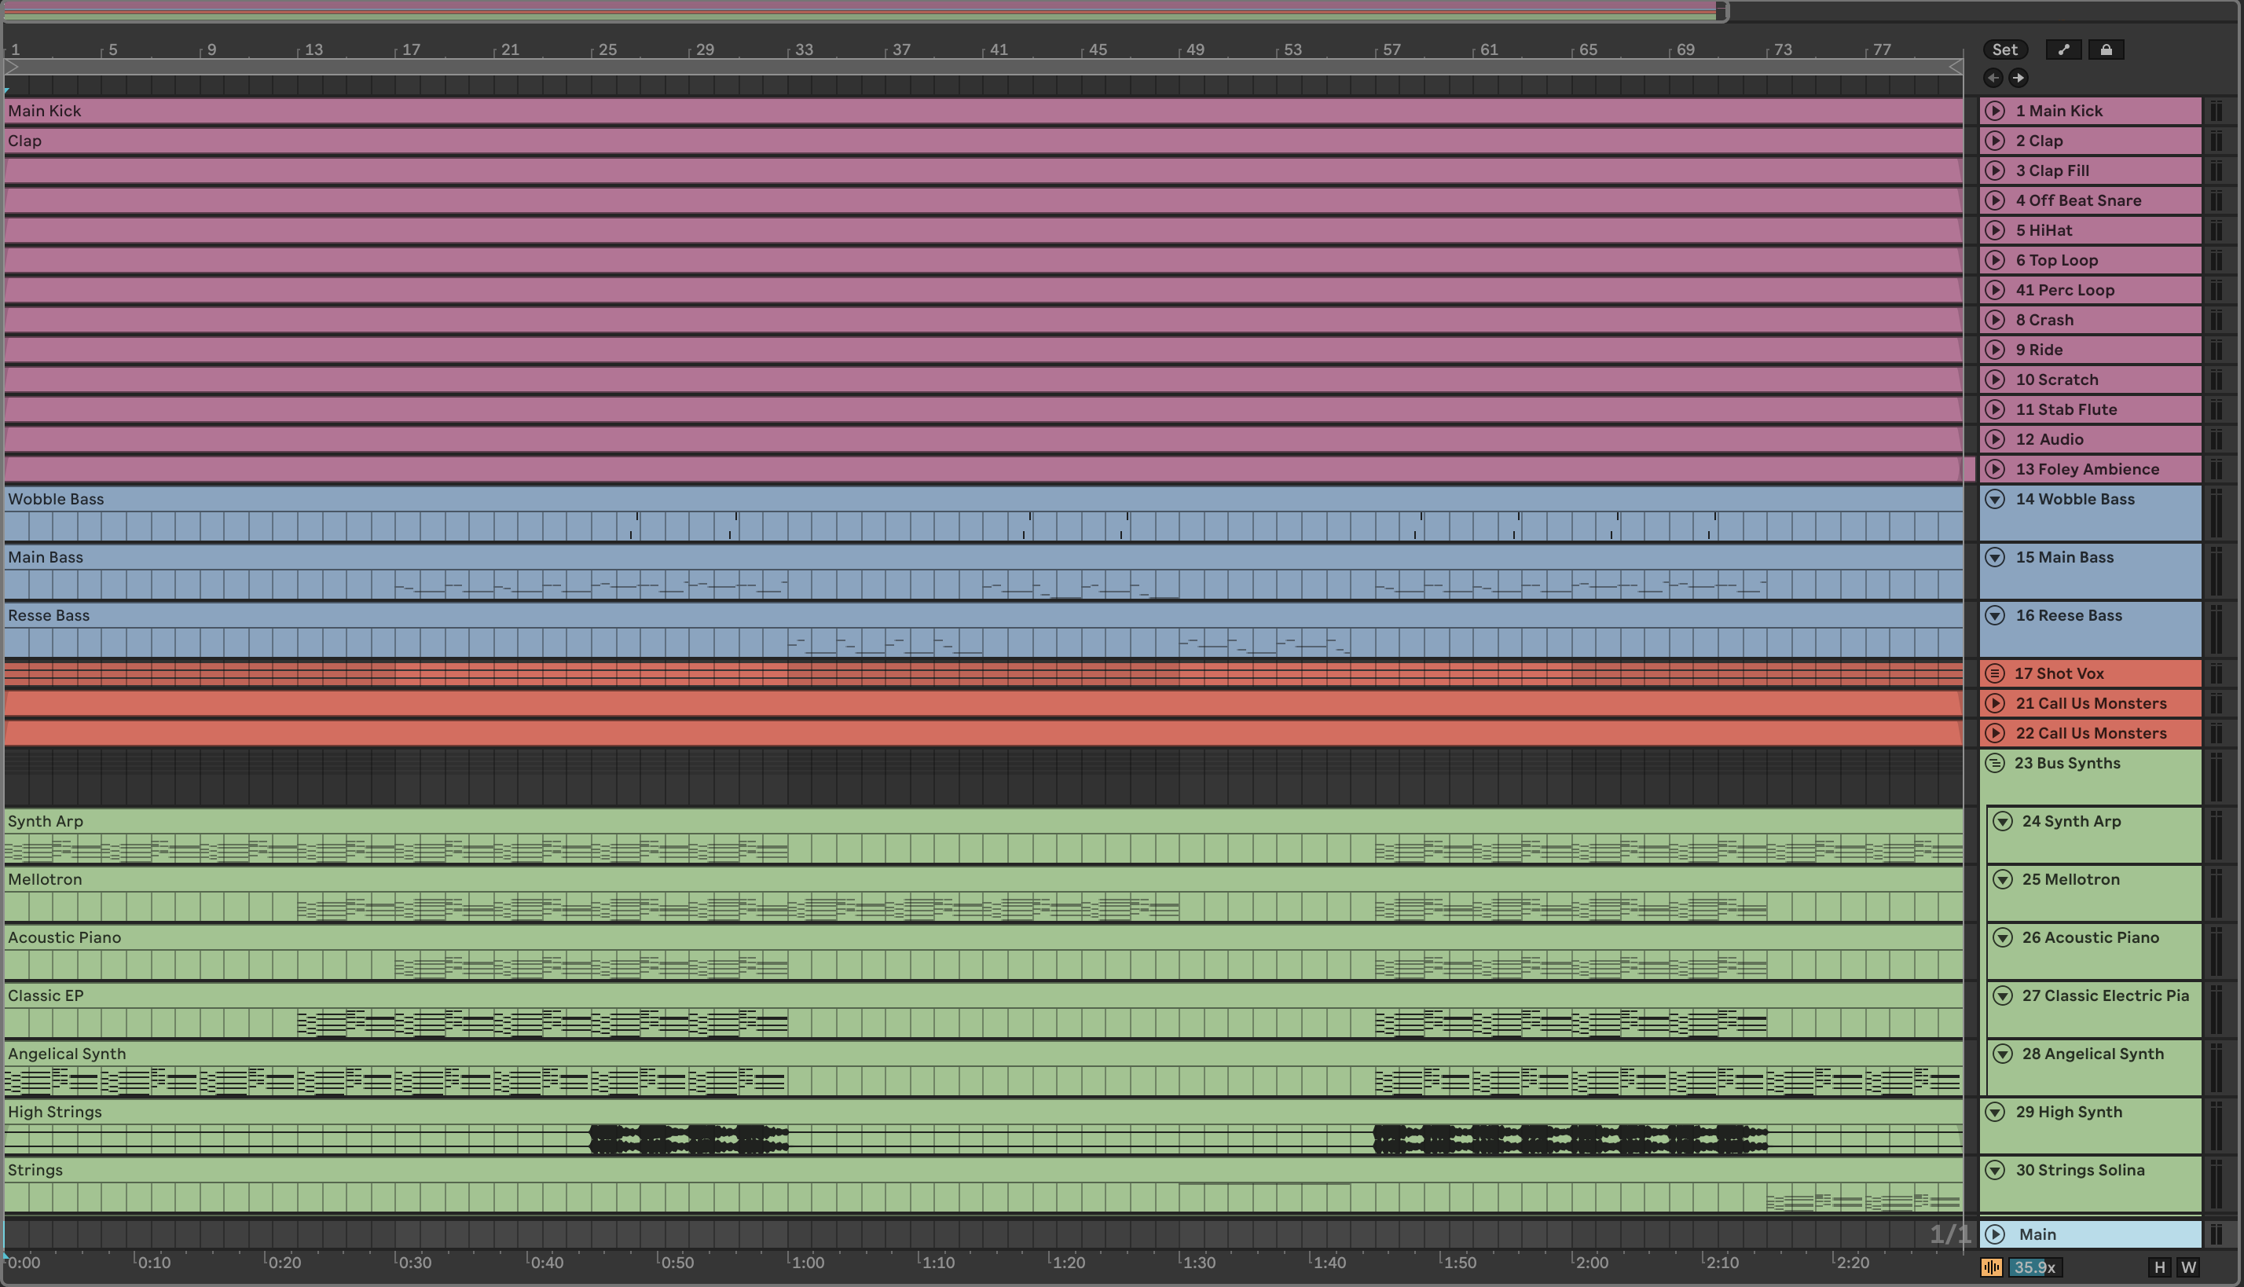The height and width of the screenshot is (1287, 2244).
Task: Unfold the 17 Shot Vox group
Action: pyautogui.click(x=1995, y=673)
